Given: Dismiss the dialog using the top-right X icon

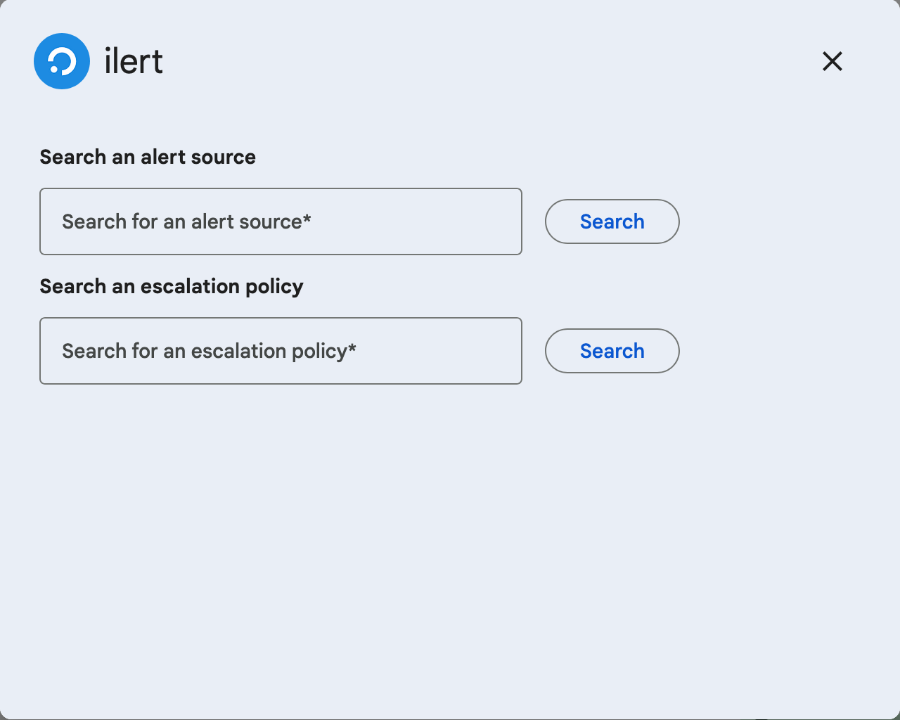Looking at the screenshot, I should coord(832,61).
